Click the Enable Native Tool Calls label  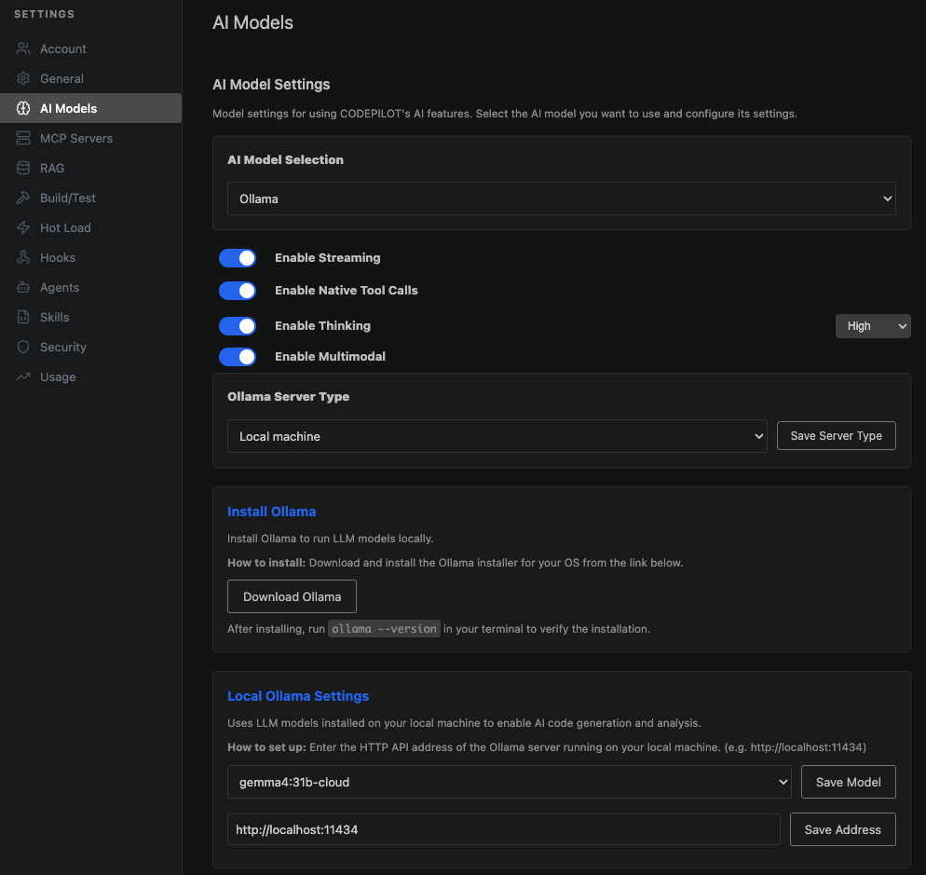(346, 290)
